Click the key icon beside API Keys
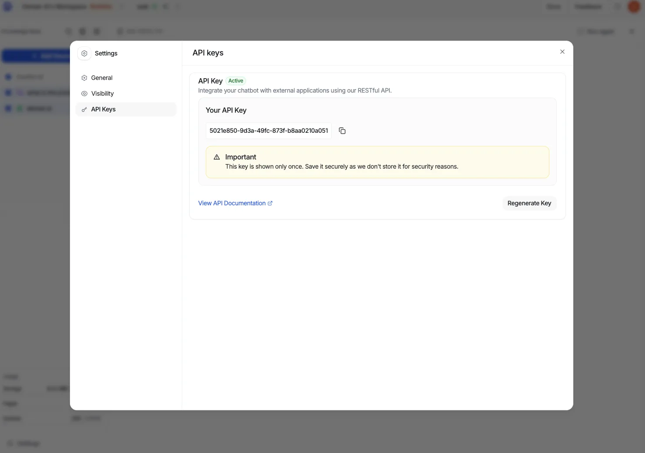The height and width of the screenshot is (453, 645). pos(84,109)
